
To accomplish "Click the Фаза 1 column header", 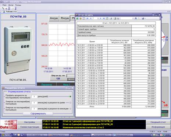I will 66,84.
